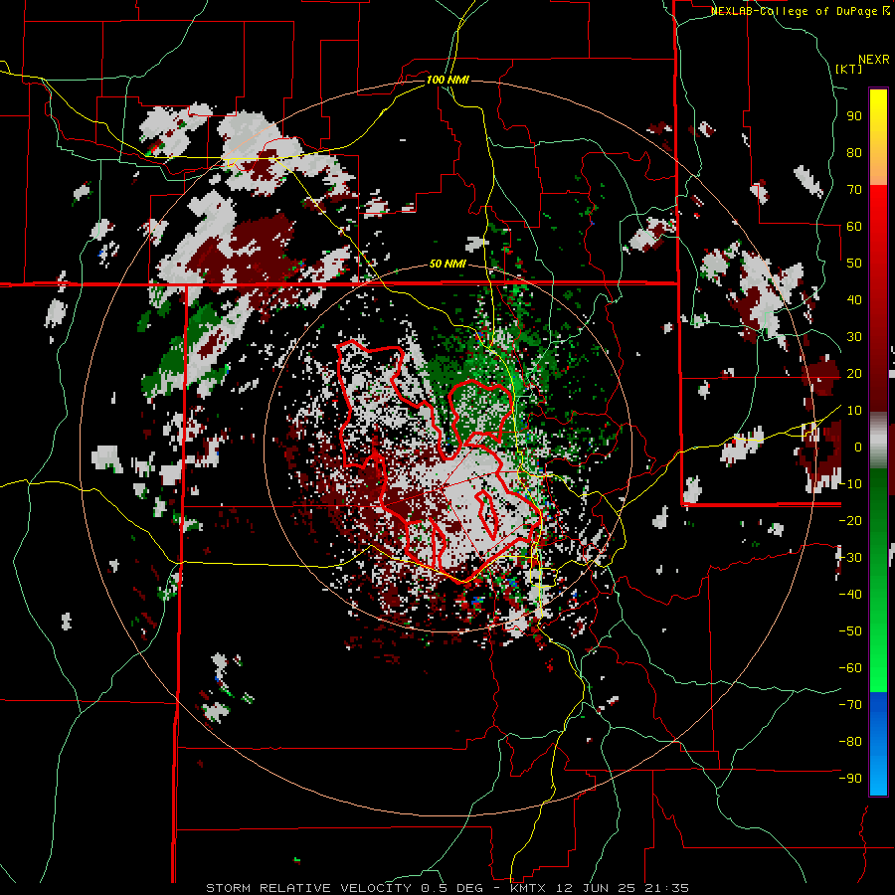Image resolution: width=895 pixels, height=895 pixels.
Task: Click the "NEXR" label above the scale
Action: (x=874, y=60)
